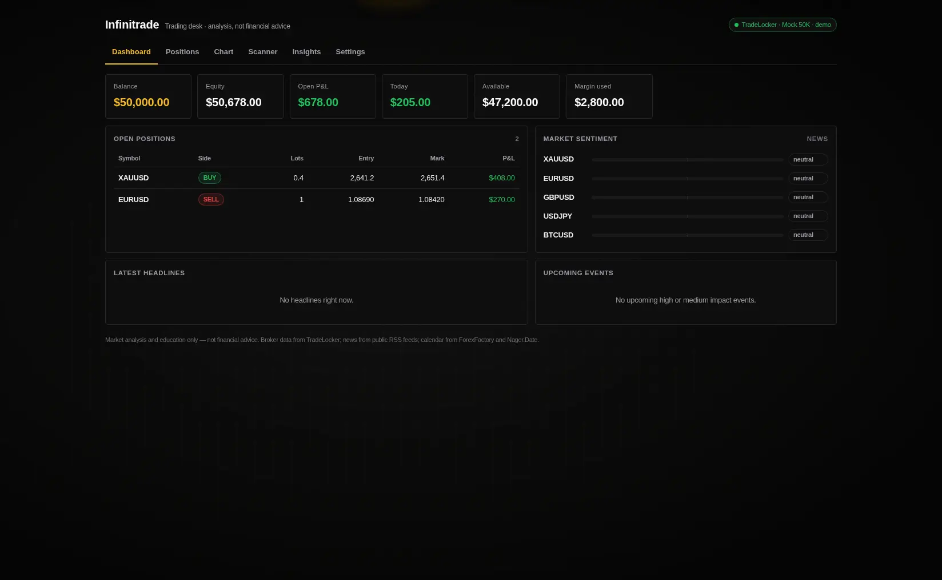Click the BTCUSD sentiment bar

[688, 235]
